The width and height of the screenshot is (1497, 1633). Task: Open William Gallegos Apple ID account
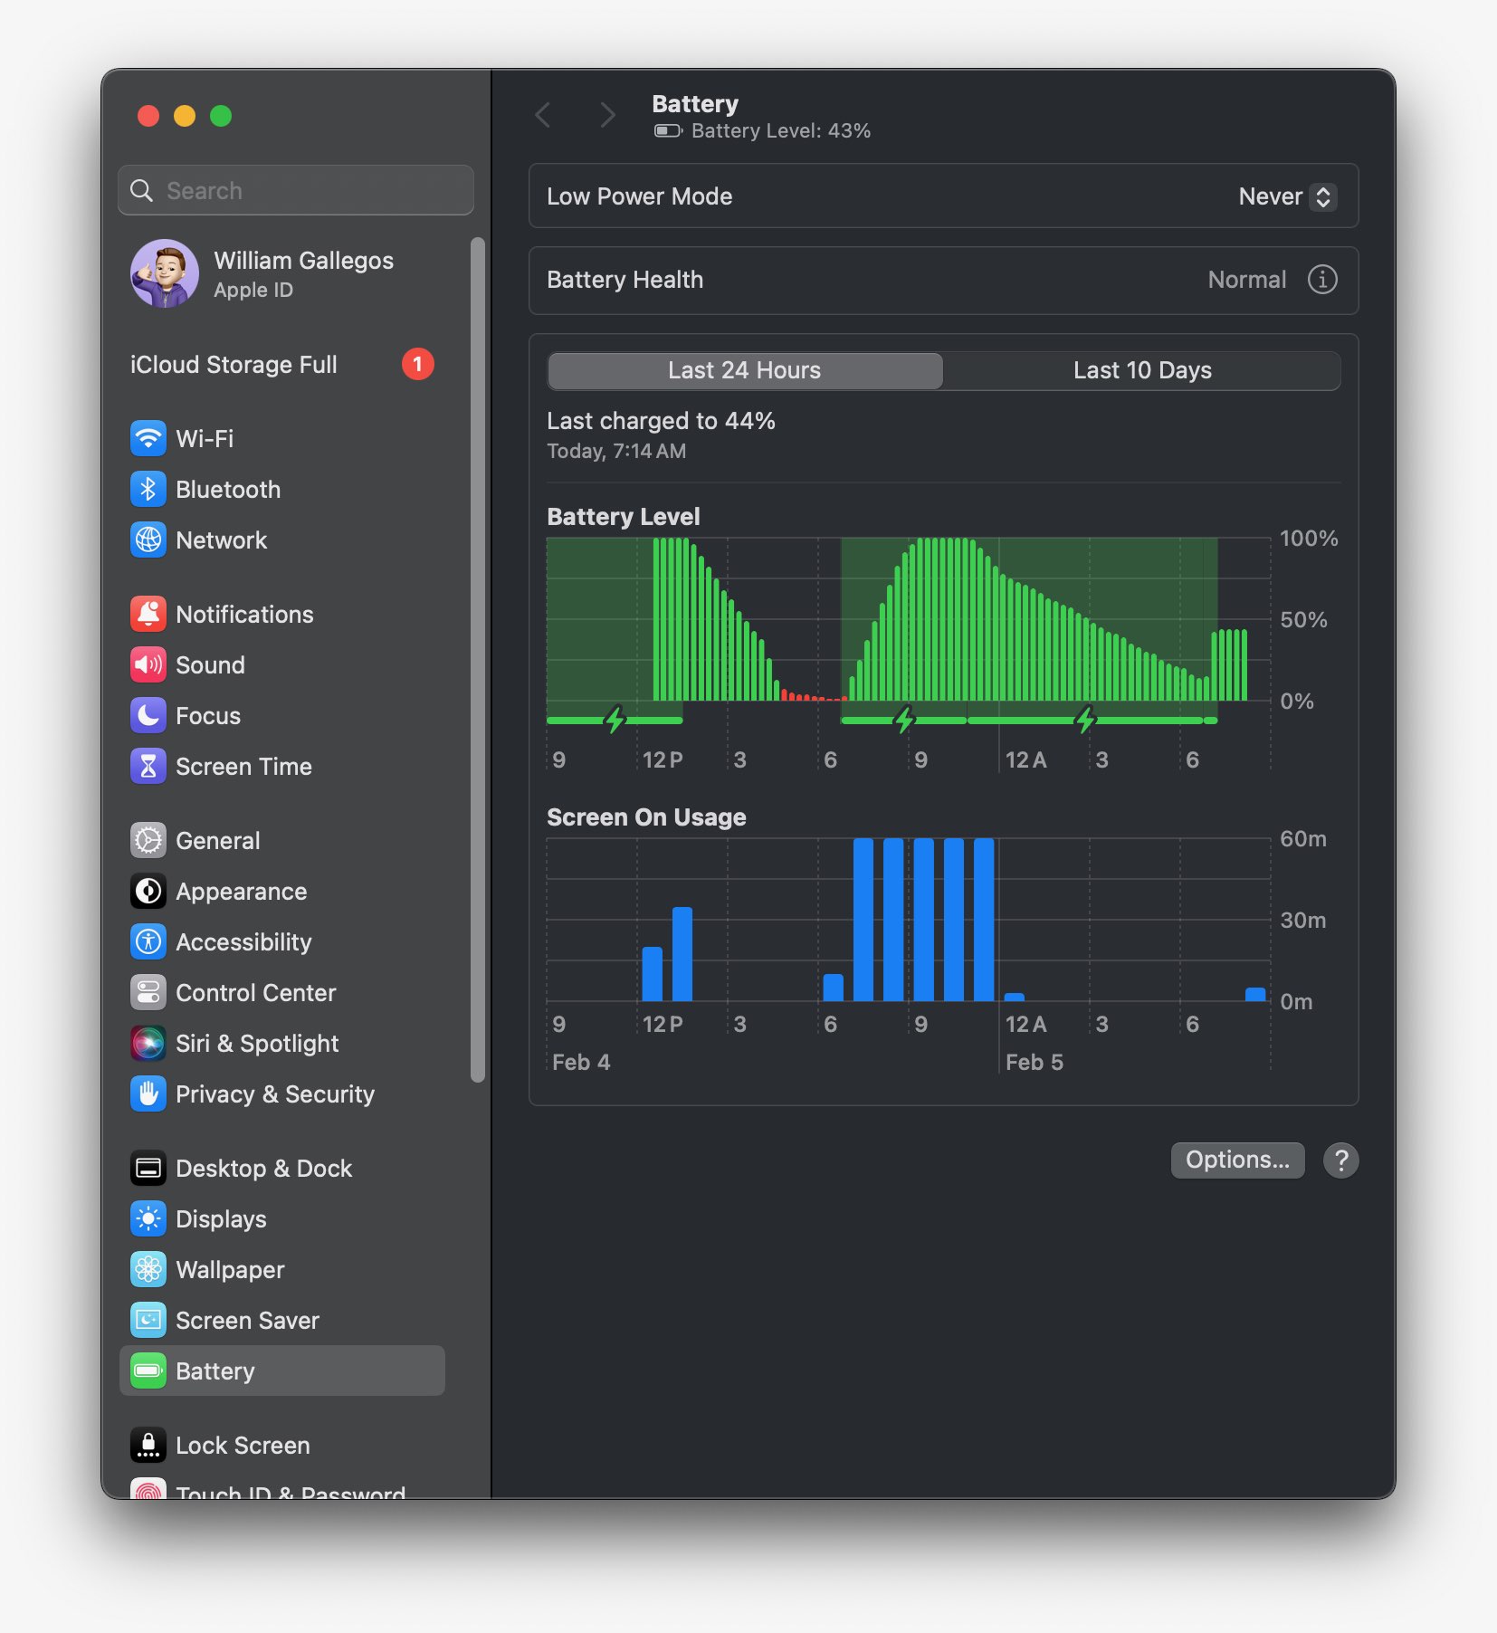click(x=282, y=273)
